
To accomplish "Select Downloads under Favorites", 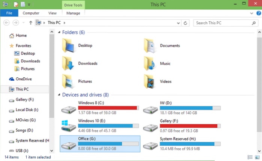I will (30, 61).
